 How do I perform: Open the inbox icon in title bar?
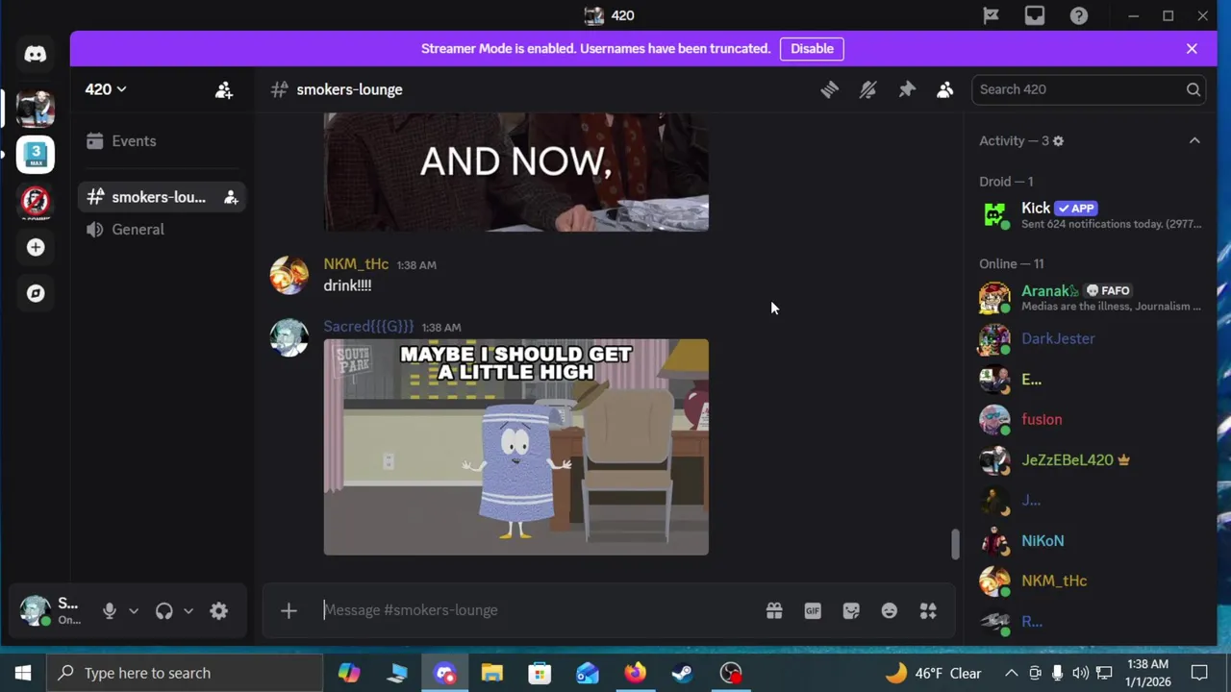pyautogui.click(x=1035, y=15)
